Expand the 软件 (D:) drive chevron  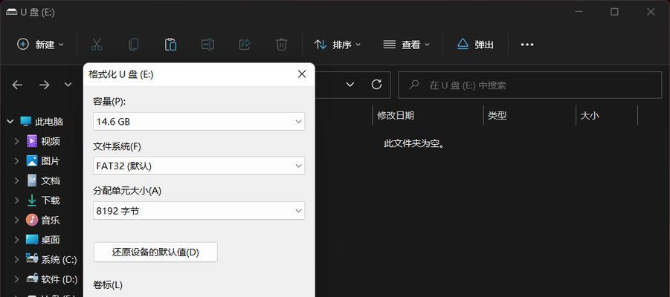tap(16, 279)
